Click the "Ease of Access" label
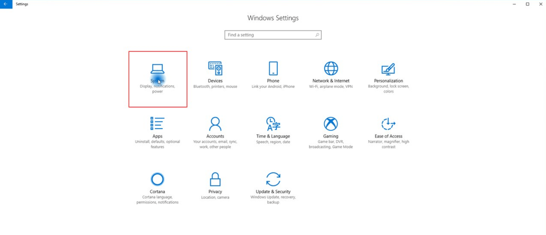Screen dimensions: 546x235 (388, 136)
